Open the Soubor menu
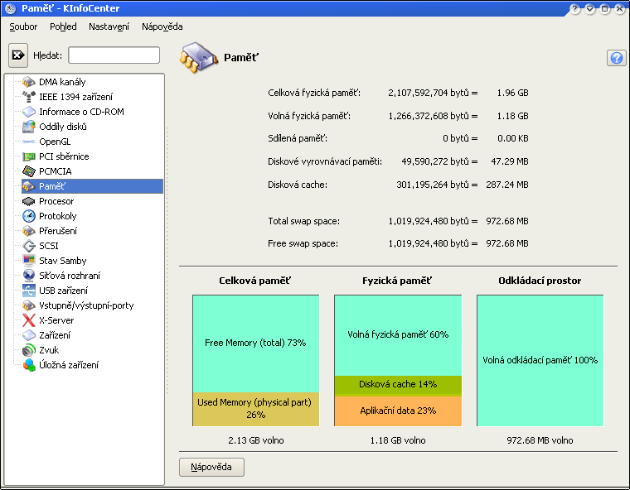Image resolution: width=630 pixels, height=490 pixels. click(x=23, y=26)
